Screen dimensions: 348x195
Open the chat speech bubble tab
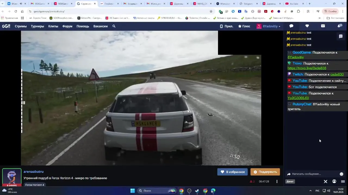291,26
